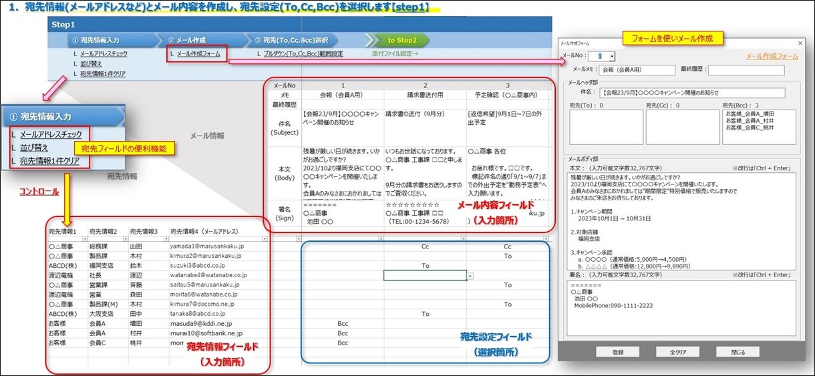Click the 登録 button in the form
The height and width of the screenshot is (376, 815).
coord(617,352)
